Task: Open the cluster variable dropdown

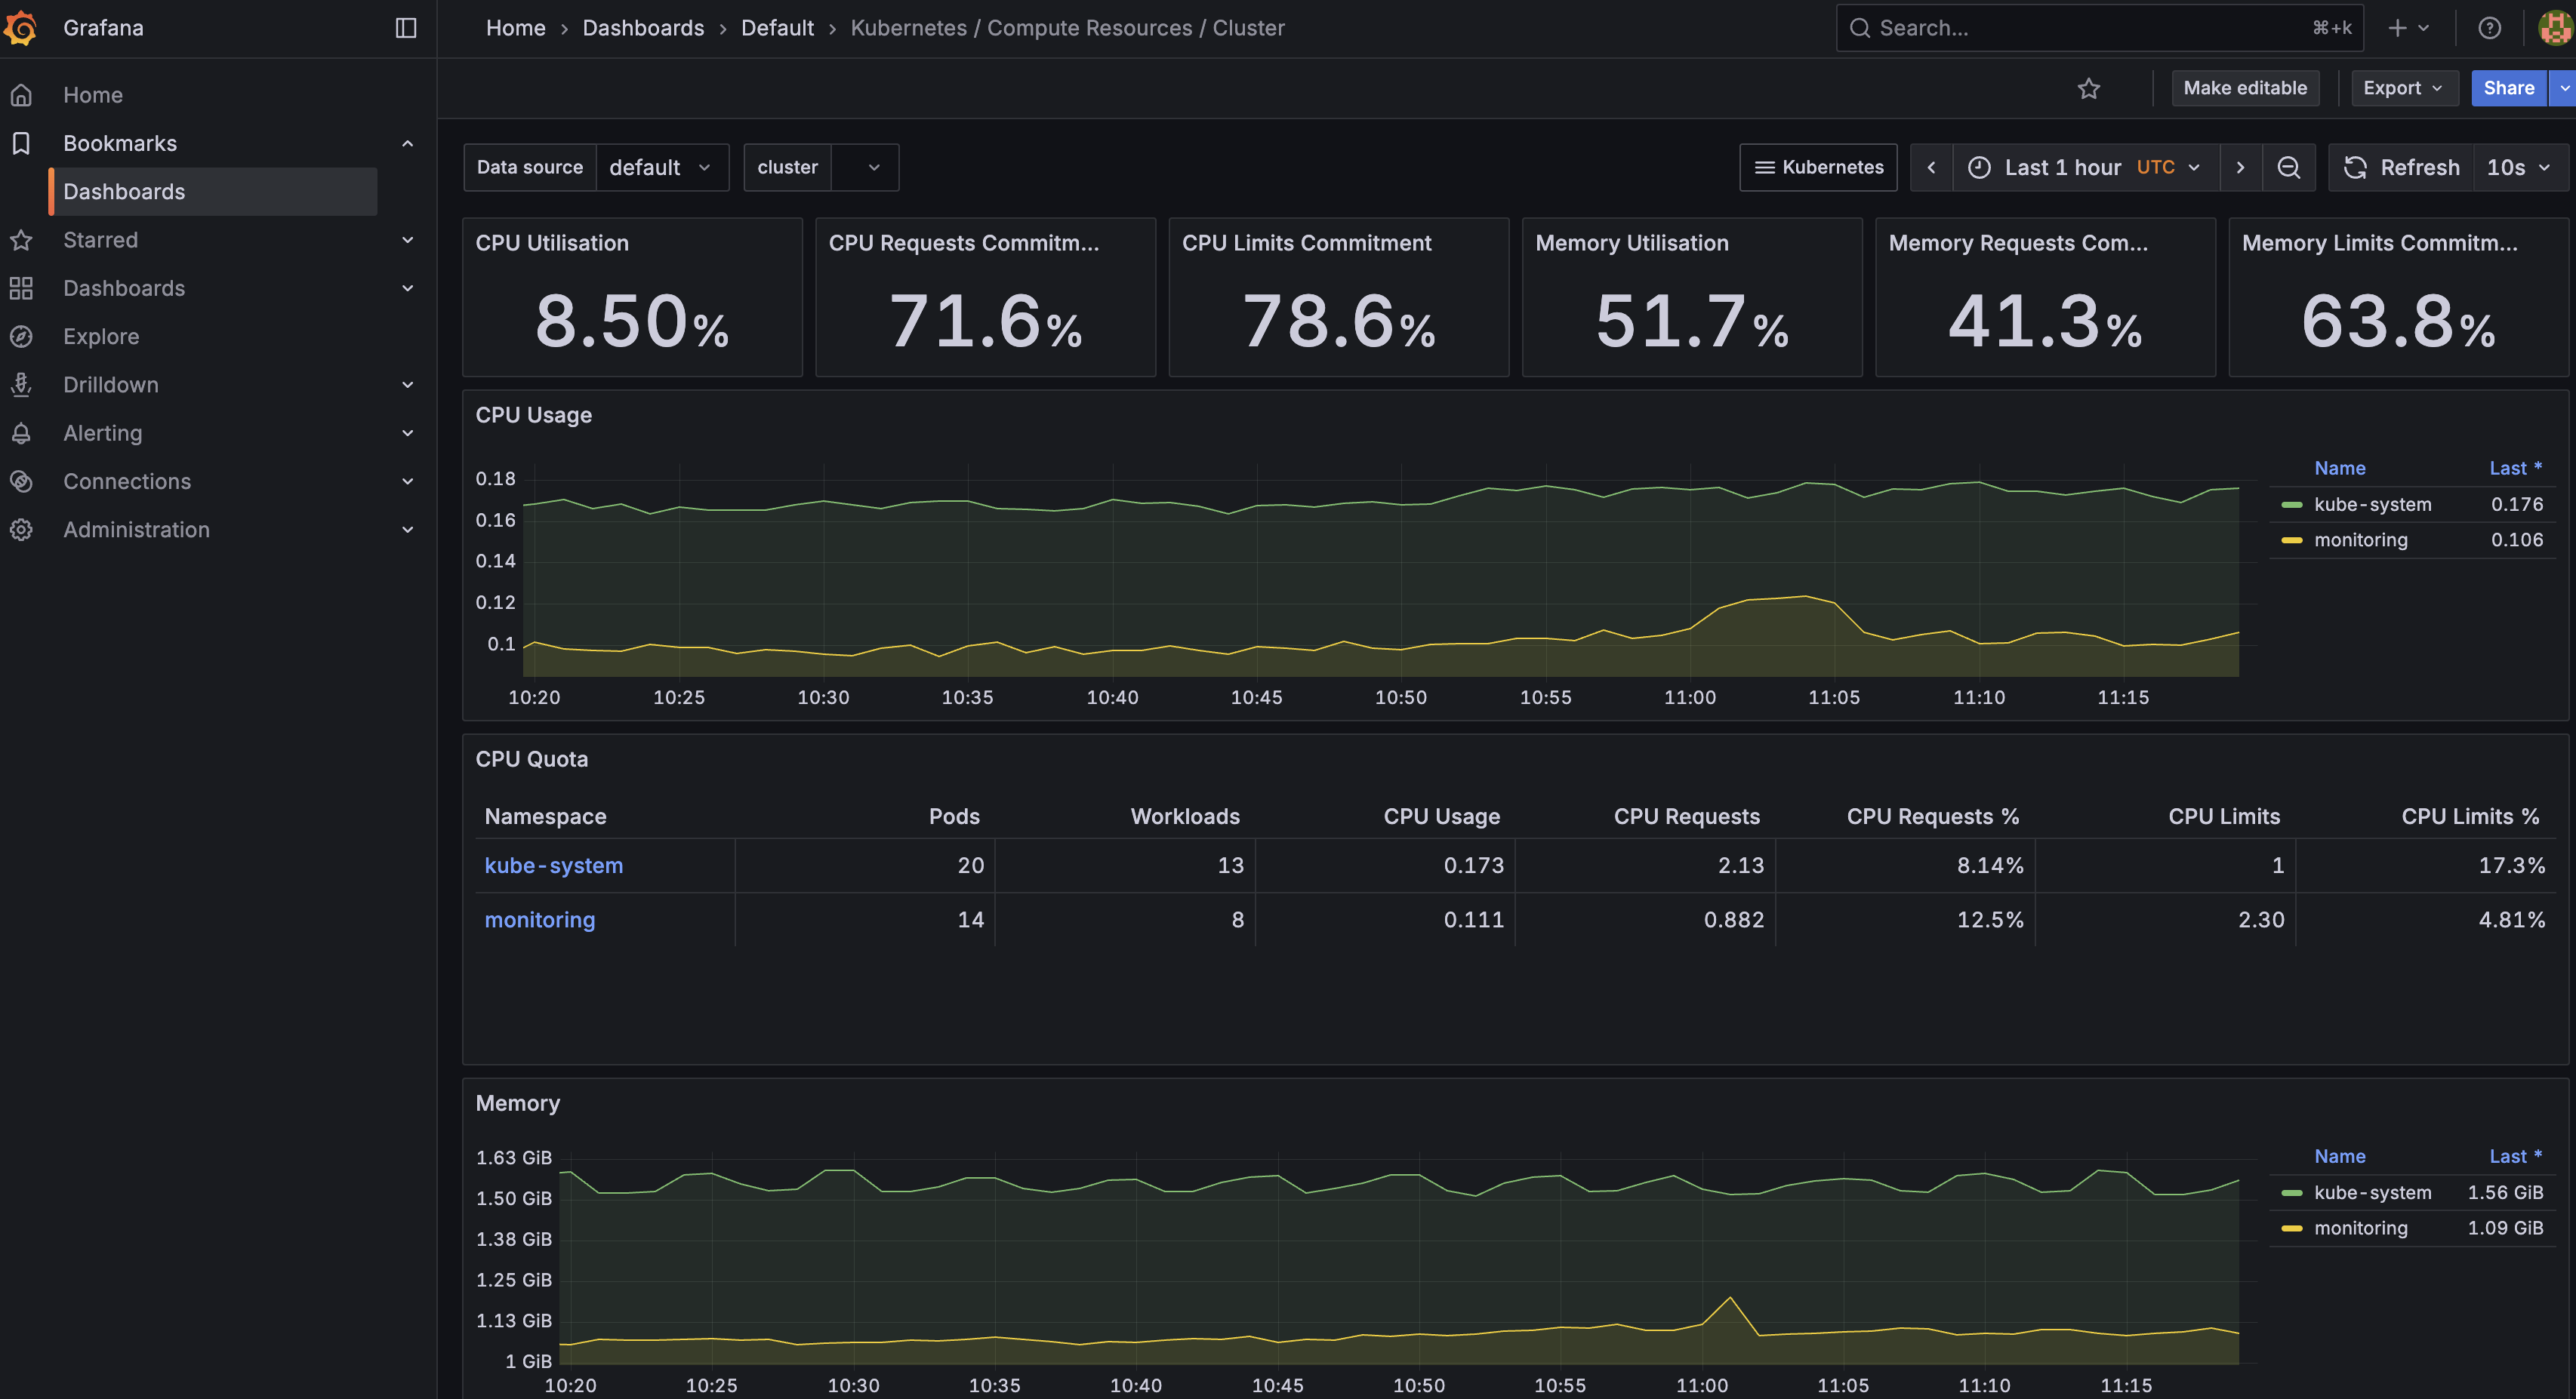Action: 865,167
